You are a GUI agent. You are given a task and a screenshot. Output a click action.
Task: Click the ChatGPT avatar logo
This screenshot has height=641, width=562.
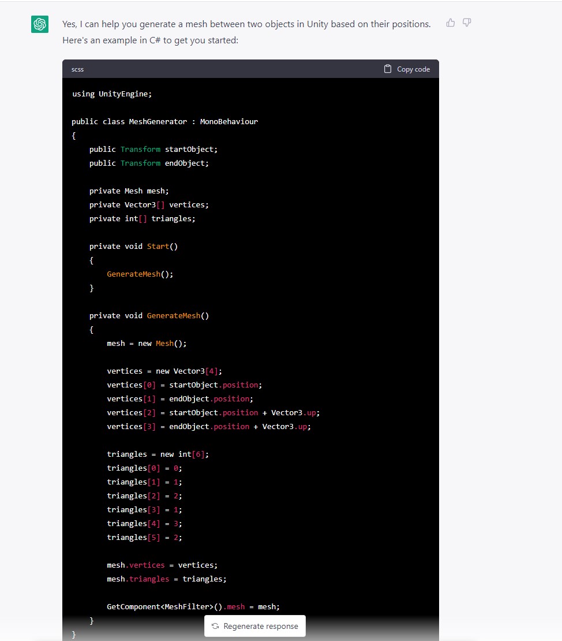coord(40,24)
